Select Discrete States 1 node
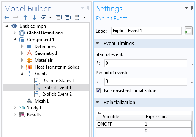 [58, 81]
